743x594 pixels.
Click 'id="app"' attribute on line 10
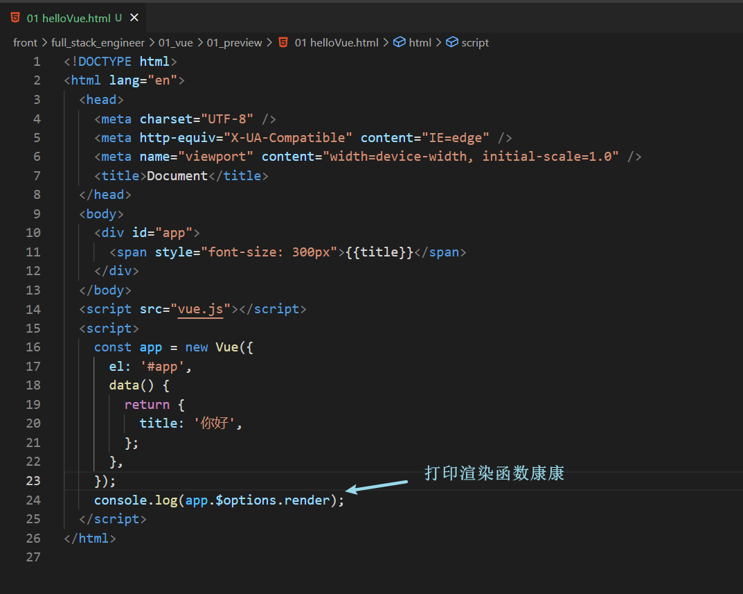tap(162, 233)
